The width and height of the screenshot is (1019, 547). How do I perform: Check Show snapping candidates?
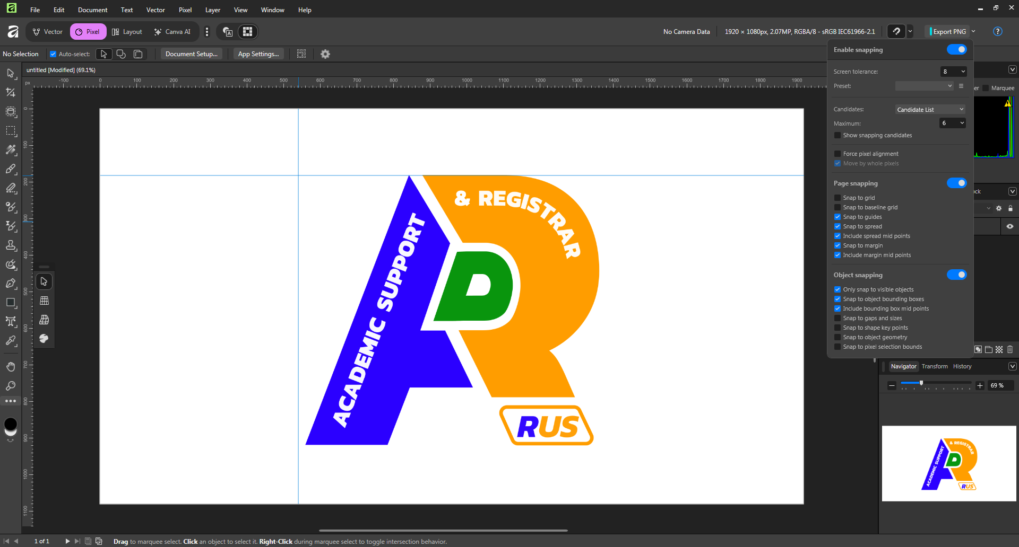pyautogui.click(x=837, y=136)
